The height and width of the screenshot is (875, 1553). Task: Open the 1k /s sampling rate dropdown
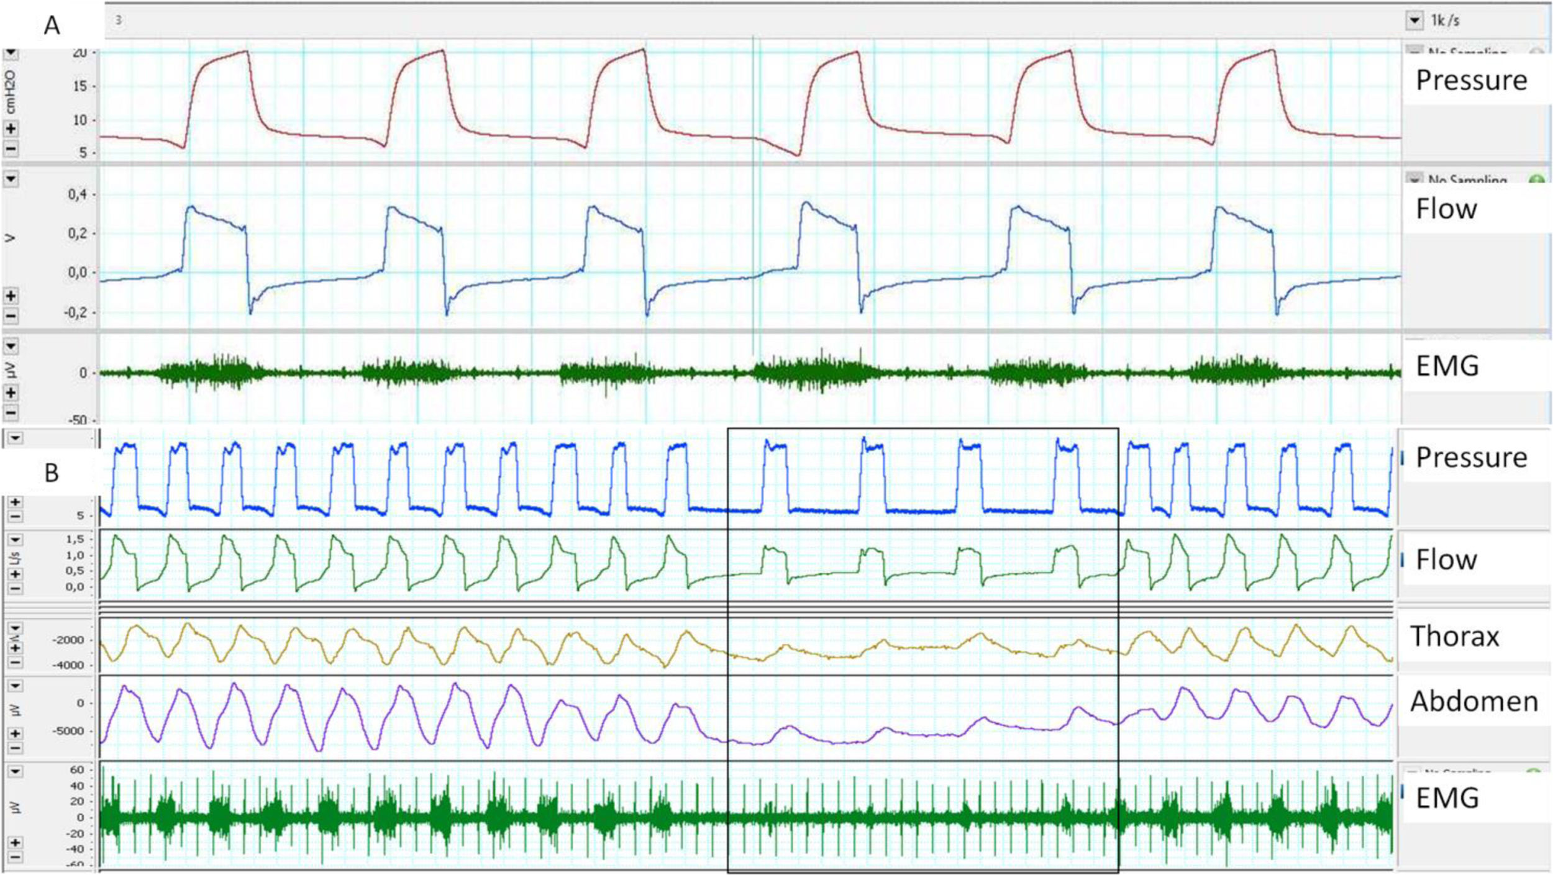(x=1414, y=20)
